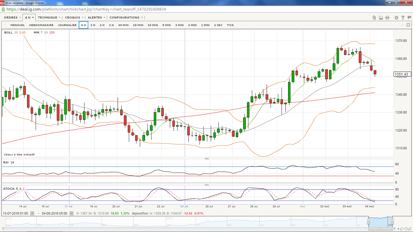This screenshot has height=232, width=413.
Task: Open the chat speech bubble icon
Action: pyautogui.click(x=409, y=17)
